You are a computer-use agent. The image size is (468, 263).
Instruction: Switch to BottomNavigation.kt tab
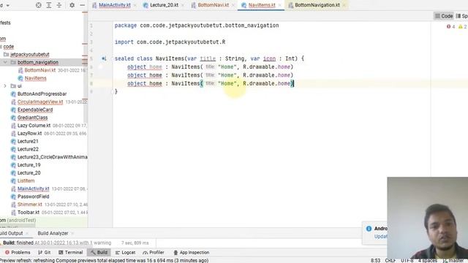[x=317, y=5]
